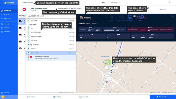The image size is (176, 99).
Task: Select the FOTA Trigger timeline event
Action: [51, 20]
